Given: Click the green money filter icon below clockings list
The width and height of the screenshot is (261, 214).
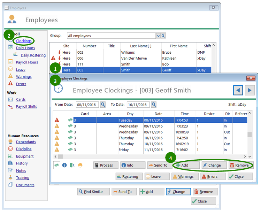Looking at the screenshot, I should coord(56,165).
